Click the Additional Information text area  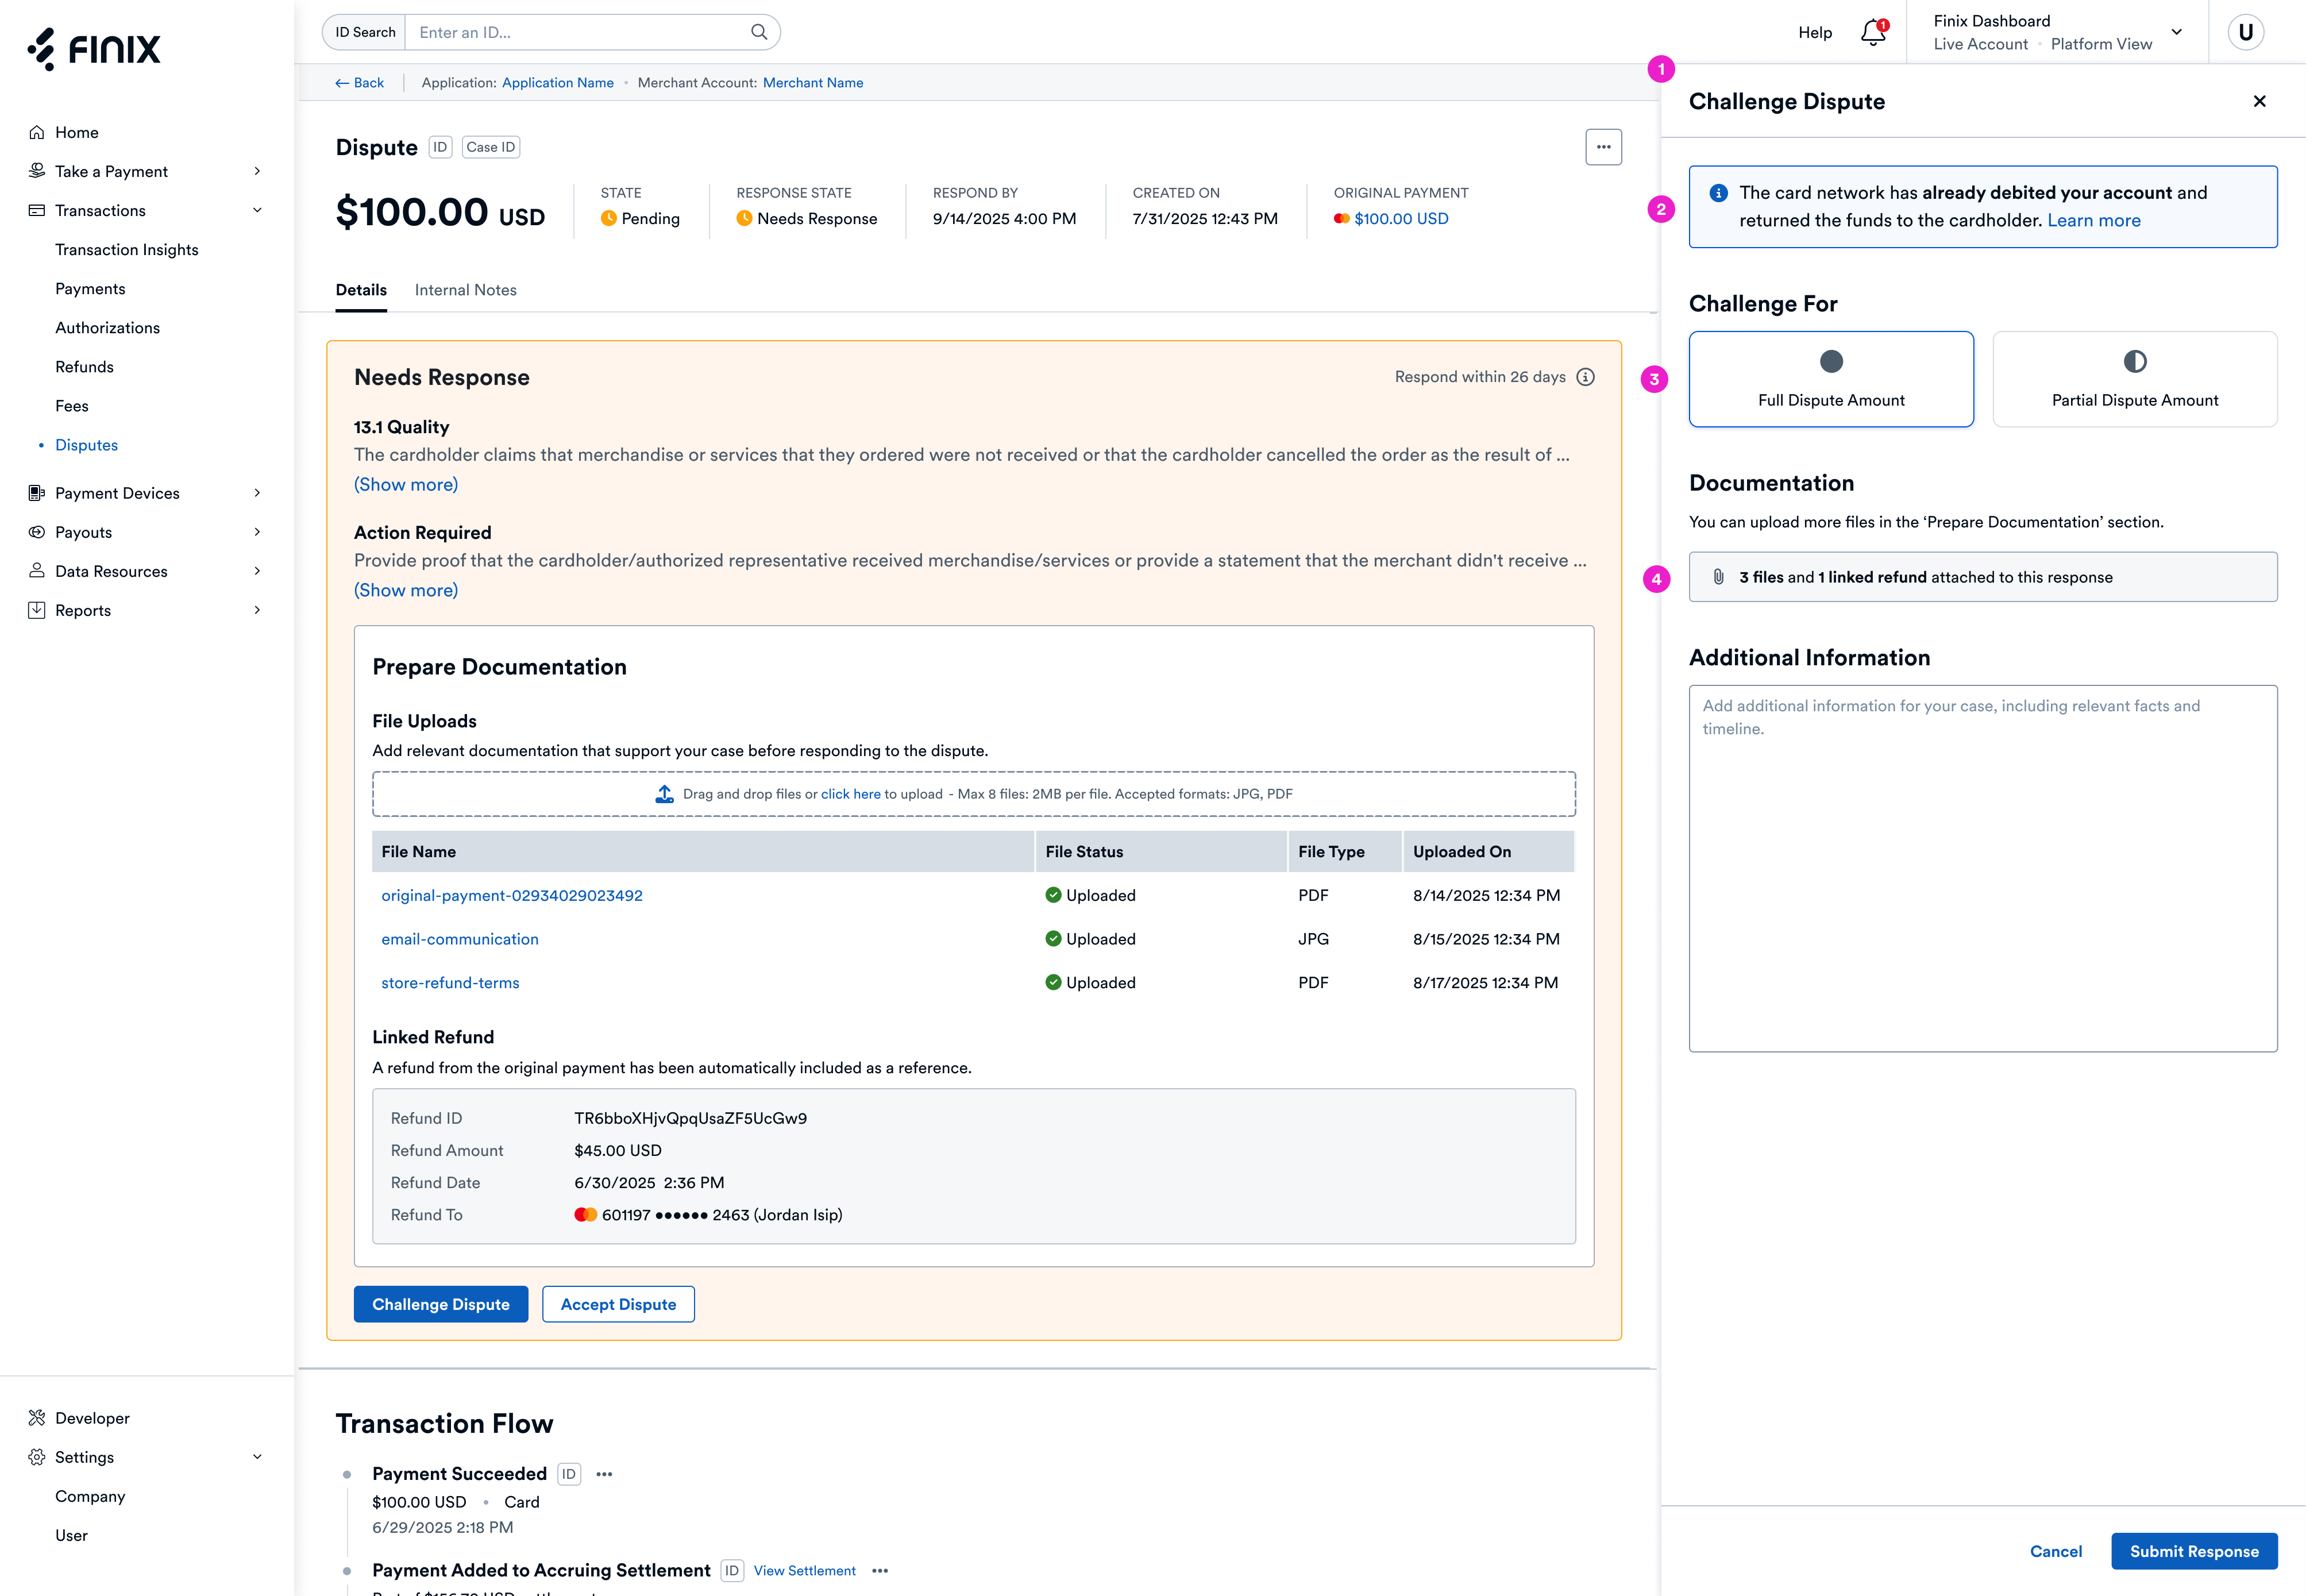[x=1982, y=868]
